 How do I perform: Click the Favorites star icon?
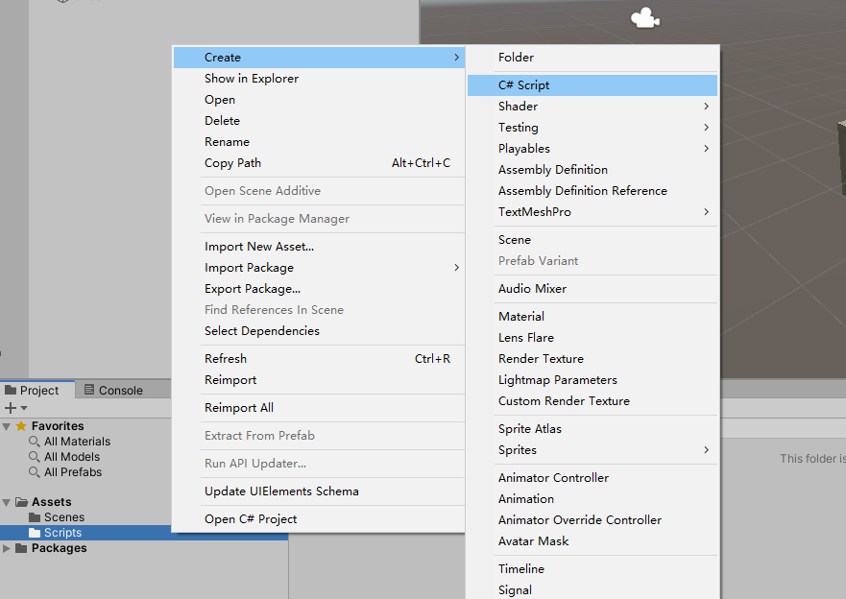click(x=21, y=426)
